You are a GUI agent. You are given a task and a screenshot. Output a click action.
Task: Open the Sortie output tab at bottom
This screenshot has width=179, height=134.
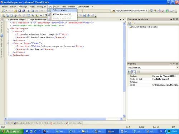tap(9, 123)
